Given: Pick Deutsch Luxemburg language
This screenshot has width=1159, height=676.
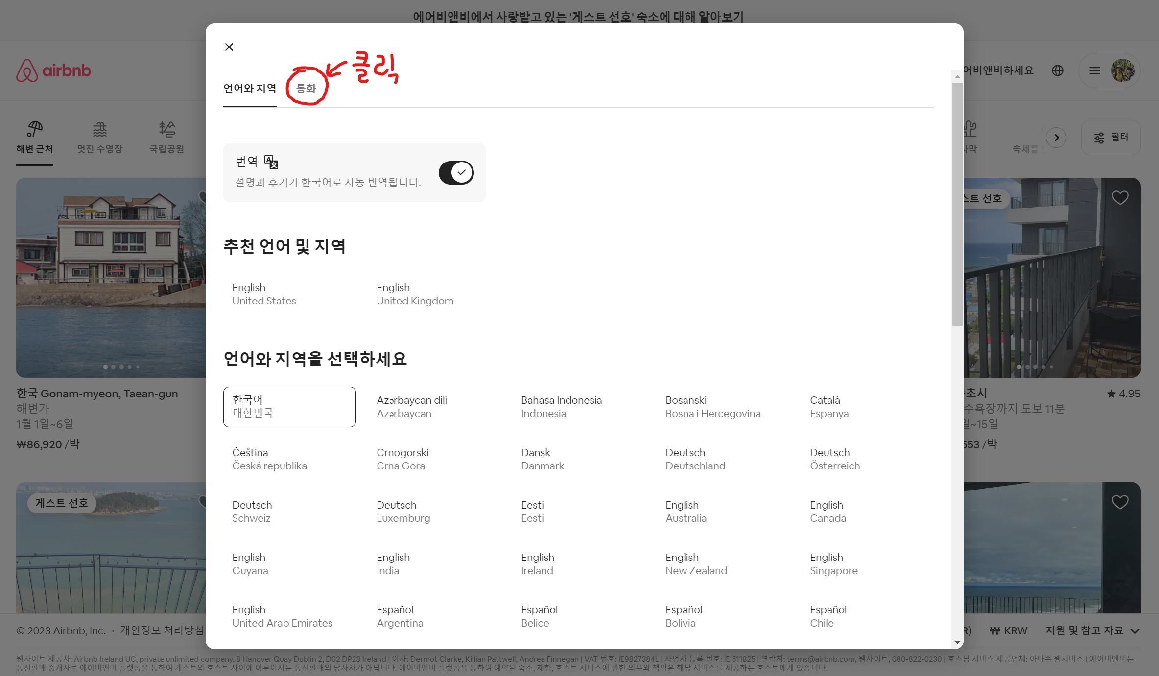Looking at the screenshot, I should [434, 512].
